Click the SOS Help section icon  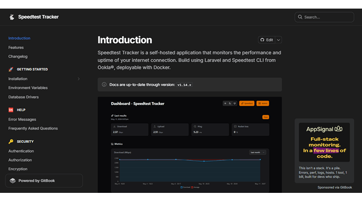pyautogui.click(x=11, y=110)
